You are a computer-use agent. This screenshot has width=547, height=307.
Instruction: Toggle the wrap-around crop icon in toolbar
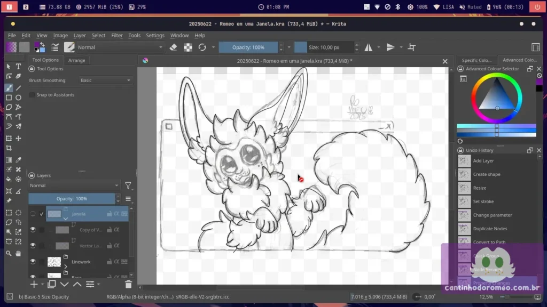412,47
